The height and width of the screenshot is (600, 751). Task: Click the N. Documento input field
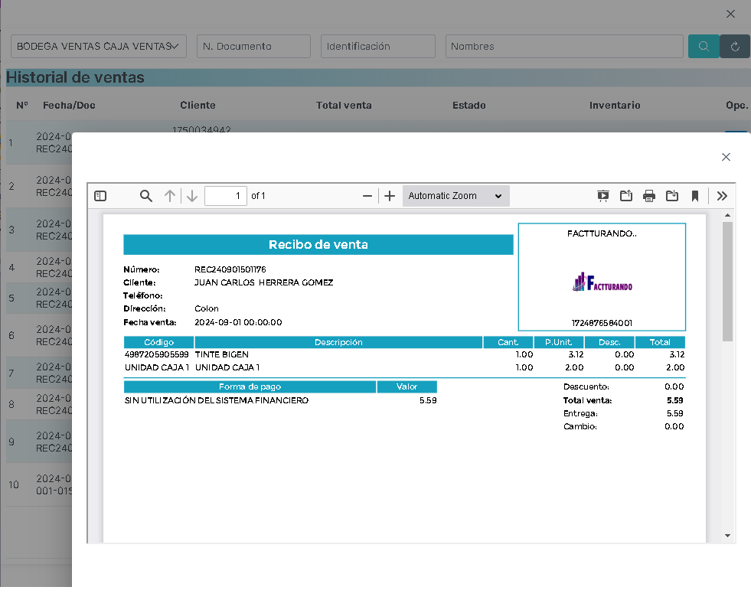[253, 47]
